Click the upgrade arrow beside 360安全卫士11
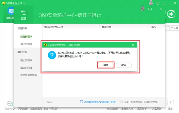 tap(24, 3)
